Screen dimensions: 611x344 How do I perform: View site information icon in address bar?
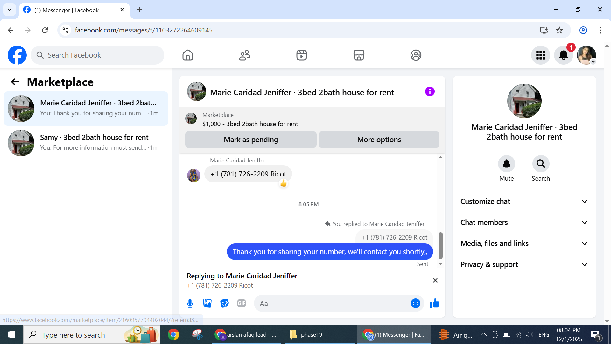pos(66,30)
